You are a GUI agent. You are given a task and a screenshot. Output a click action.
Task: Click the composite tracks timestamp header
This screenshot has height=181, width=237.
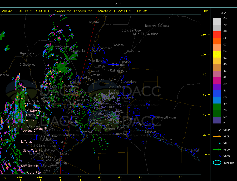tap(74, 11)
